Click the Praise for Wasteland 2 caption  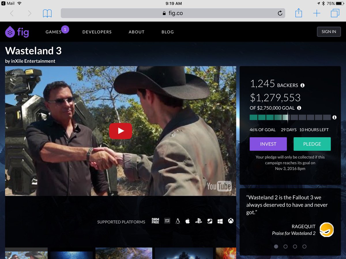pos(294,233)
